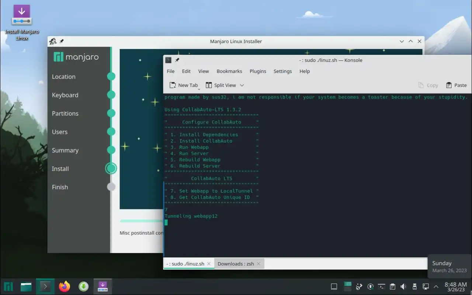This screenshot has width=472, height=295.
Task: Click the Copy toolbar button
Action: 428,85
